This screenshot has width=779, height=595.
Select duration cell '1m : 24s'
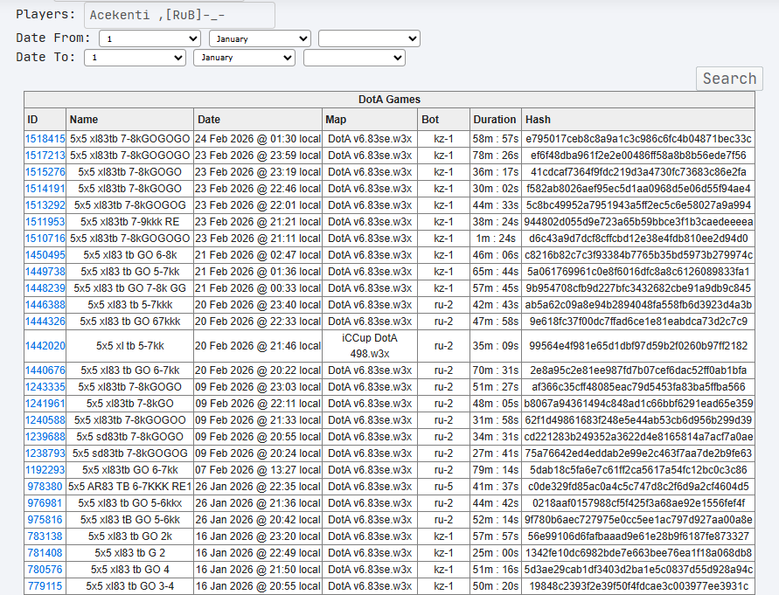tap(496, 239)
